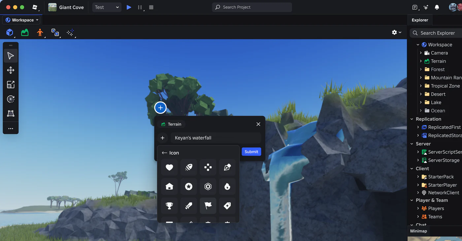The image size is (462, 241).
Task: Select the circled star icon
Action: [x=188, y=187]
